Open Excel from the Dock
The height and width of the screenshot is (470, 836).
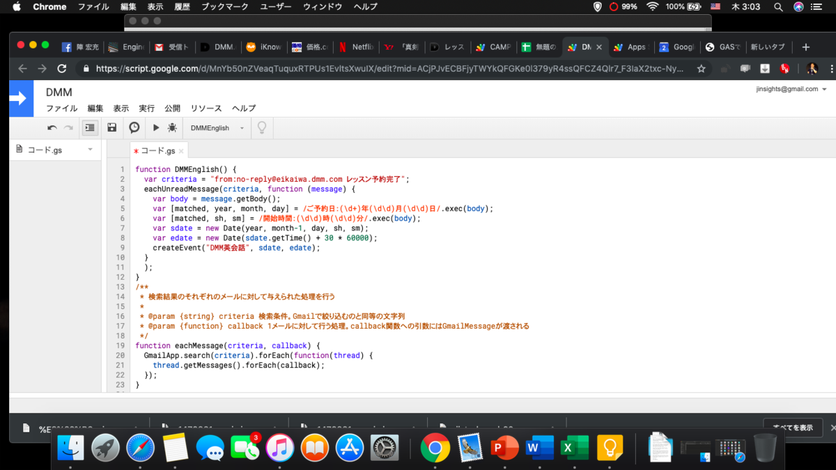click(575, 448)
